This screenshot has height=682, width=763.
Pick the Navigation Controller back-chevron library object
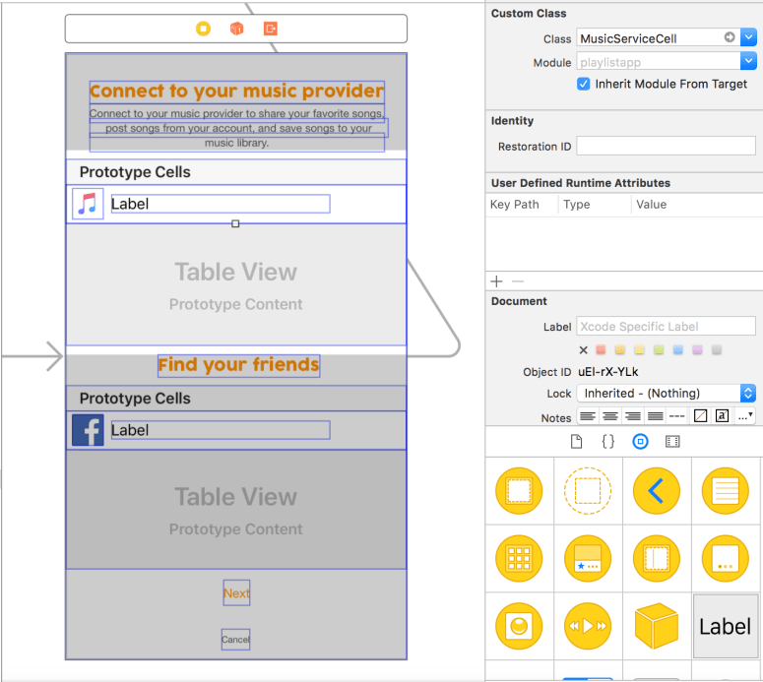point(656,490)
